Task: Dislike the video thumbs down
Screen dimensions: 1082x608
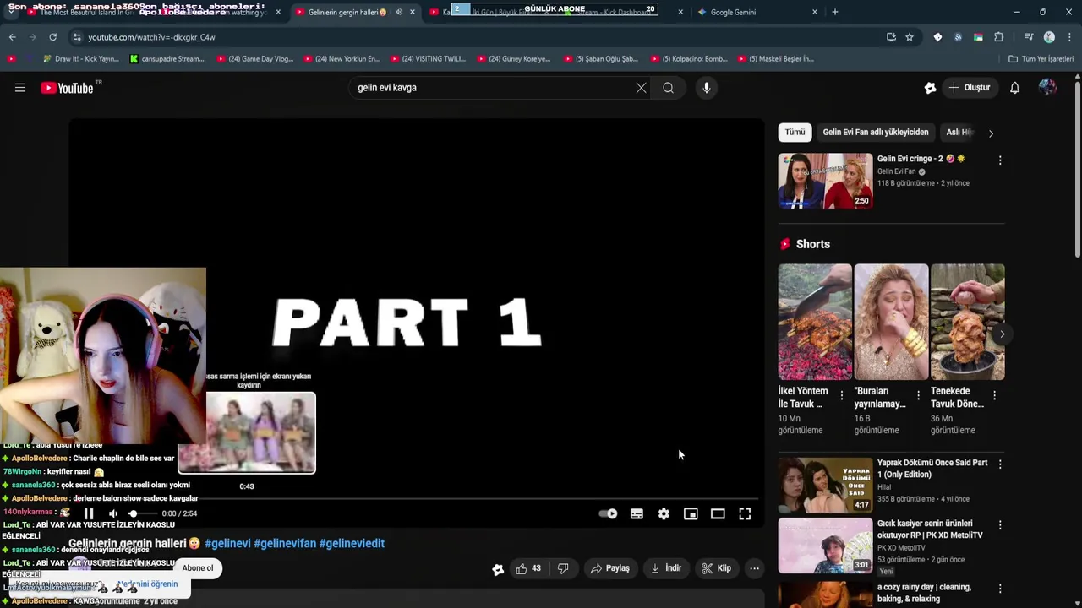Action: pos(563,568)
